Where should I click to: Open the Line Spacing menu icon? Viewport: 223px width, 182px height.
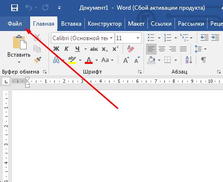pos(198,49)
